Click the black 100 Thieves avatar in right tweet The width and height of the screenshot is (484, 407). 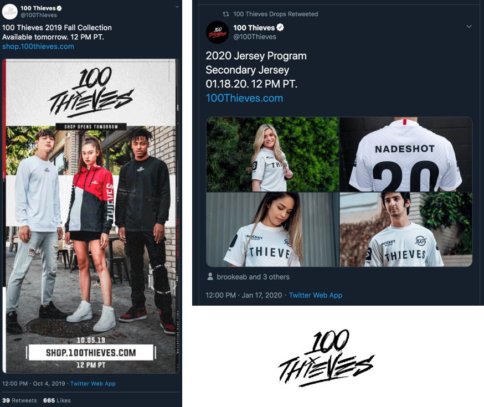coord(217,32)
